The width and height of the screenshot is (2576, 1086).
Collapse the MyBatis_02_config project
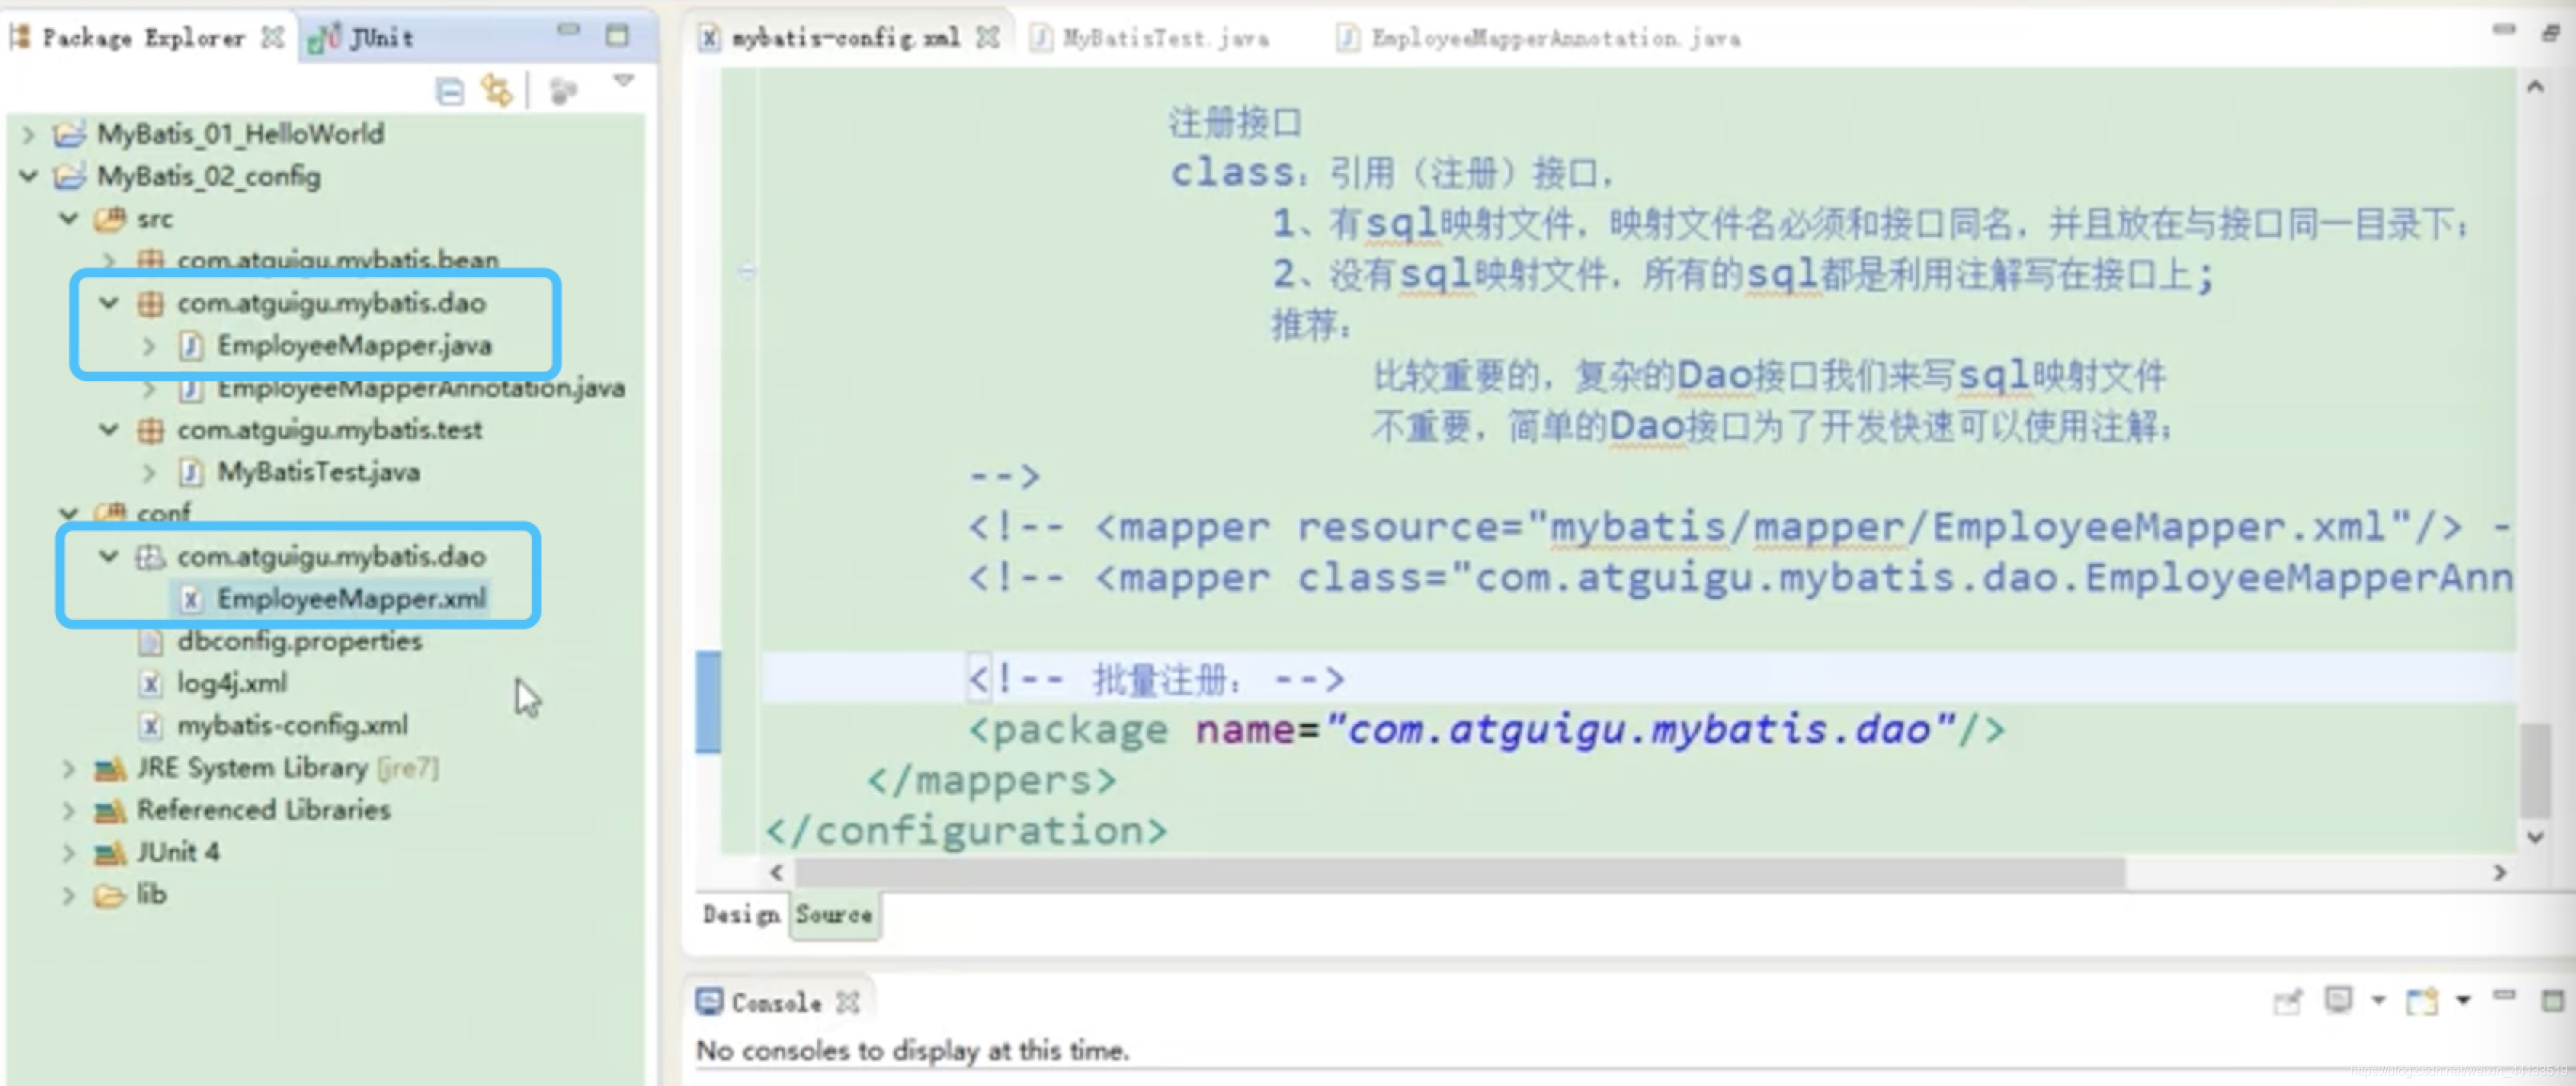[x=28, y=176]
